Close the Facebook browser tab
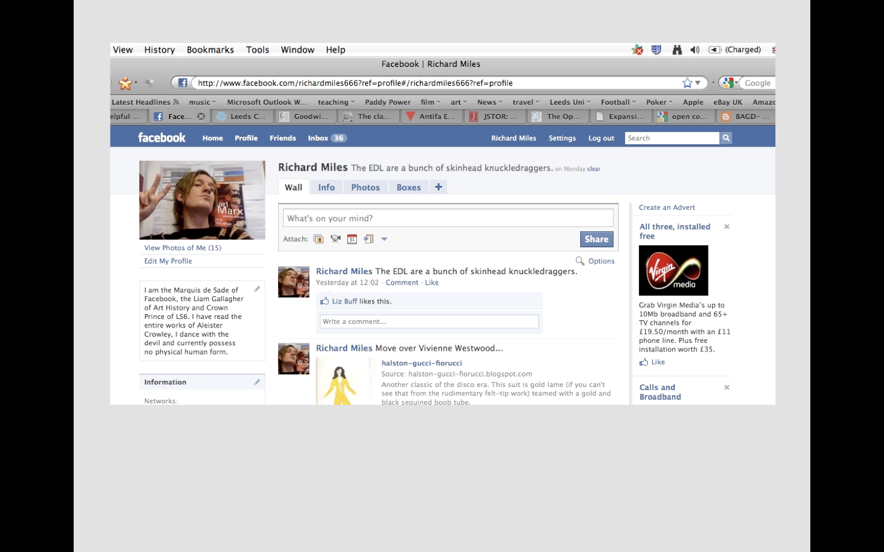The image size is (884, 552). click(x=201, y=117)
